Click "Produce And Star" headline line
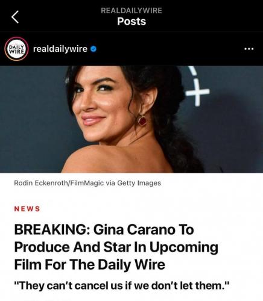This screenshot has height=301, width=263. (72, 247)
